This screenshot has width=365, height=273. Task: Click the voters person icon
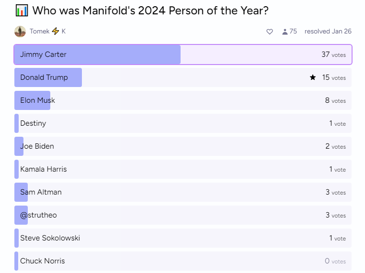pyautogui.click(x=285, y=32)
